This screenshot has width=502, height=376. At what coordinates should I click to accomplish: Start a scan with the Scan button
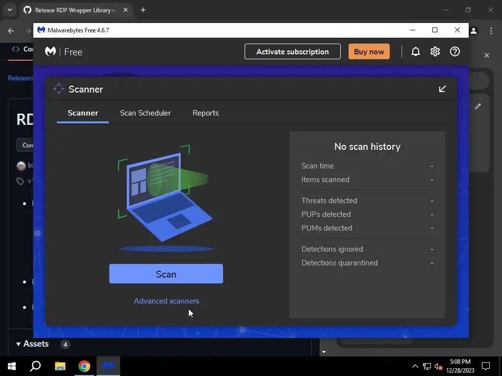(x=166, y=274)
